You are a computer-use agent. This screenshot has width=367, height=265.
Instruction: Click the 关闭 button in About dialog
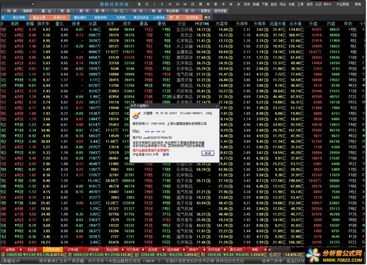208,153
